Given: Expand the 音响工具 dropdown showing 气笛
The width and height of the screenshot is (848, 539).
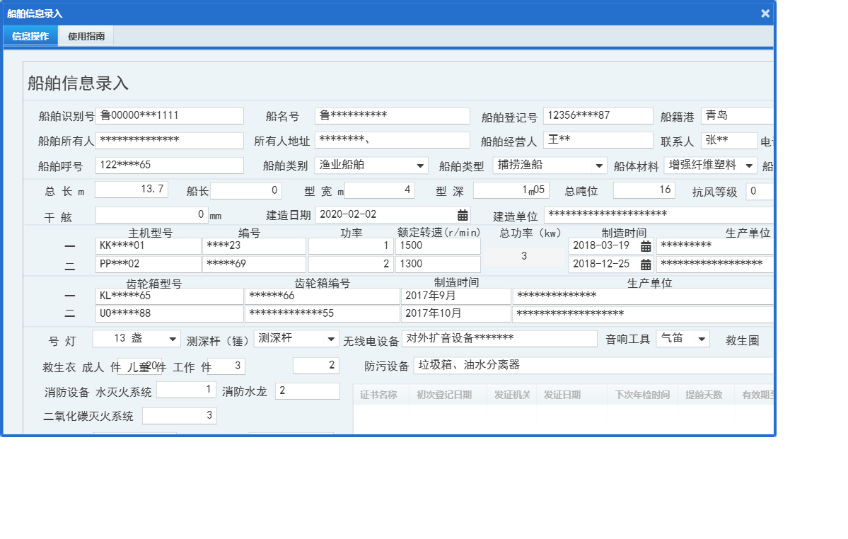Looking at the screenshot, I should pyautogui.click(x=702, y=338).
